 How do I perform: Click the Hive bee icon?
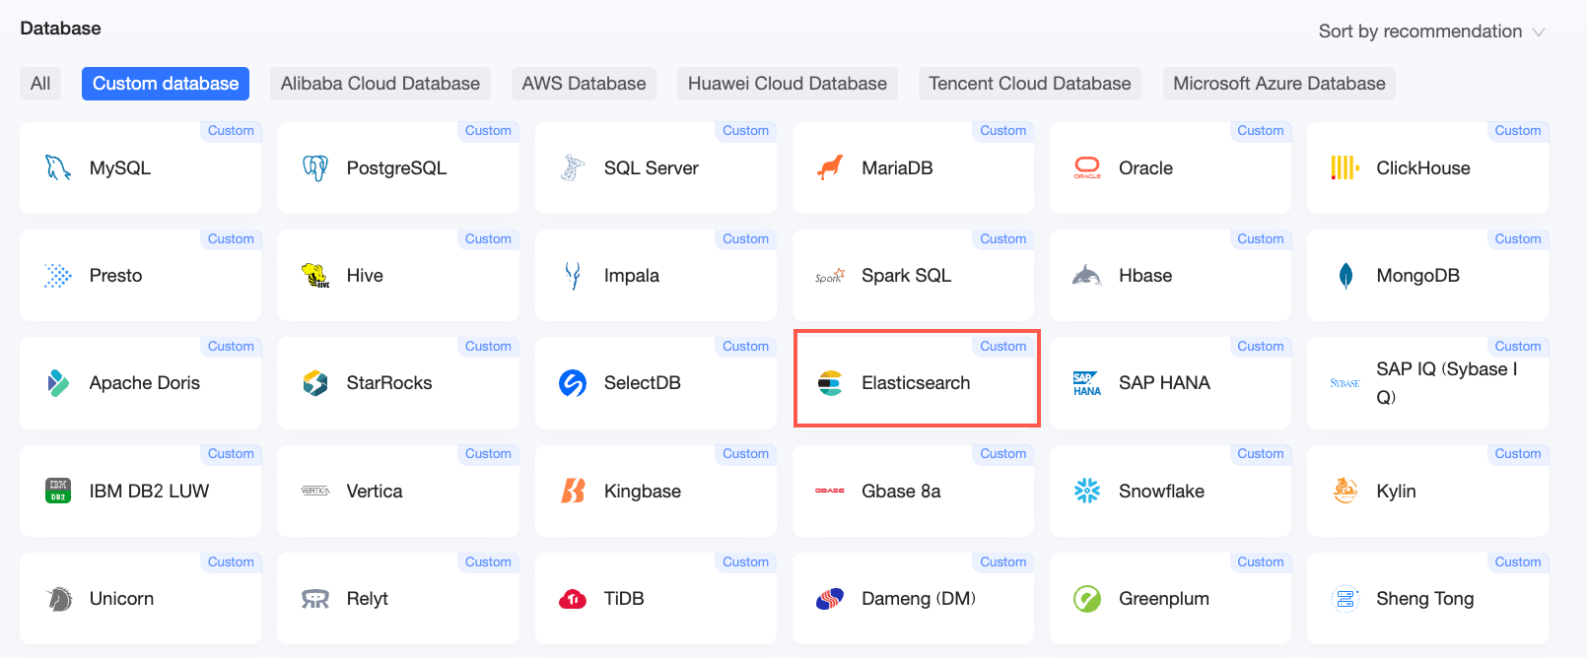[x=315, y=276]
